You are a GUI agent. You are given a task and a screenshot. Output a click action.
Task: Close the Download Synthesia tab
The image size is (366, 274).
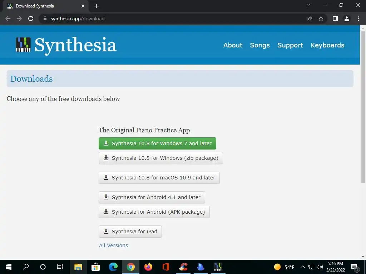coord(83,6)
